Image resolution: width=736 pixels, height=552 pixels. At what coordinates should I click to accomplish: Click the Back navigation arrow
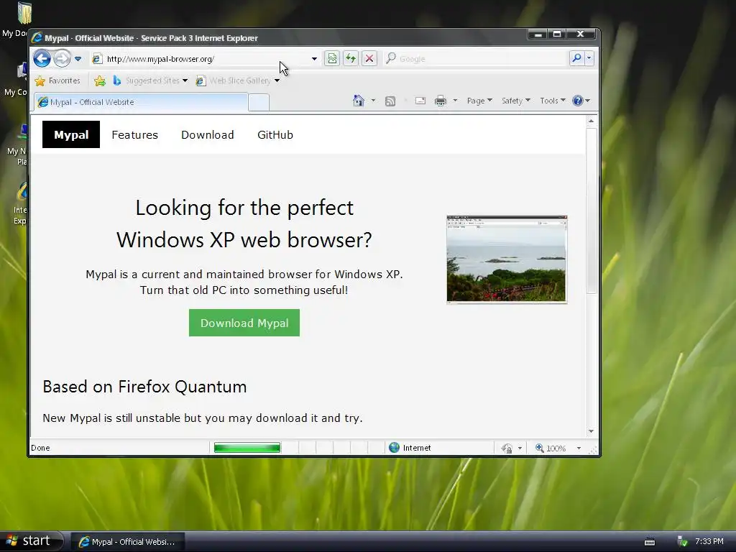[x=42, y=59]
